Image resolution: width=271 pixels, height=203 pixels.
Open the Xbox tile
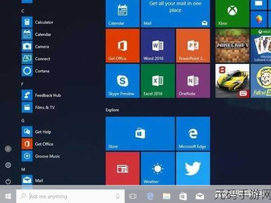coord(232,14)
